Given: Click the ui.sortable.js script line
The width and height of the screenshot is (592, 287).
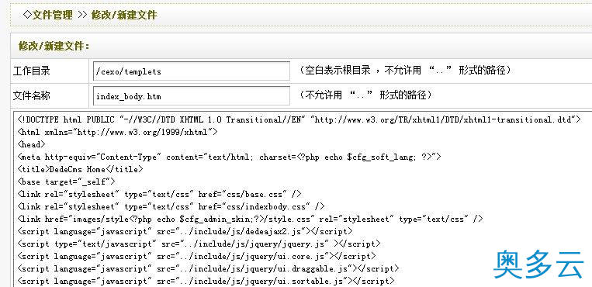Looking at the screenshot, I should pos(206,281).
